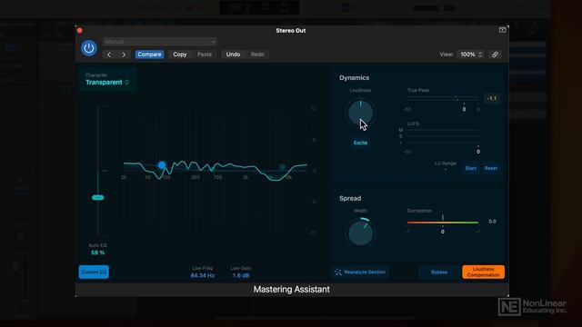Click the Undo button
The height and width of the screenshot is (327, 582).
tap(233, 54)
